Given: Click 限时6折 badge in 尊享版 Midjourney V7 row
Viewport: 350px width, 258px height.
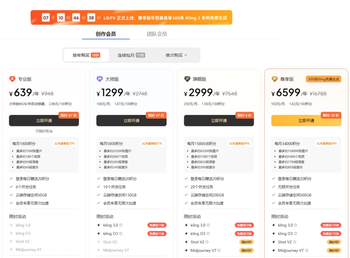Looking at the screenshot, I should click(x=334, y=251).
